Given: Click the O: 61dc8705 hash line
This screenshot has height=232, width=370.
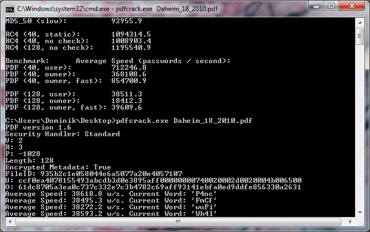Looking at the screenshot, I should tap(153, 187).
